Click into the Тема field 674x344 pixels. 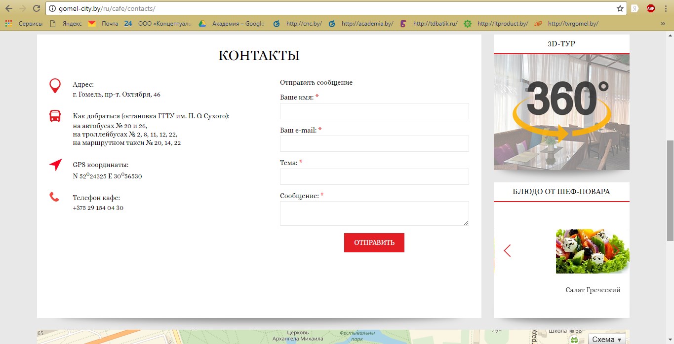[374, 176]
